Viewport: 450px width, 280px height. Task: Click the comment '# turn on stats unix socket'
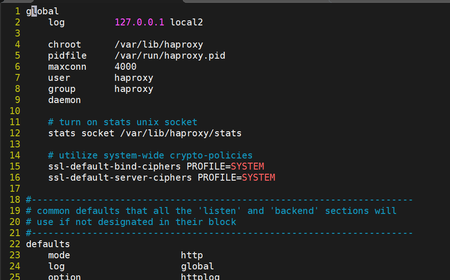(123, 122)
